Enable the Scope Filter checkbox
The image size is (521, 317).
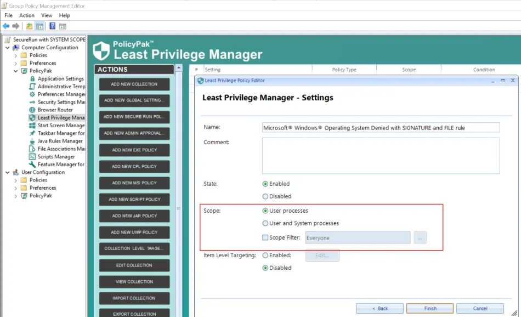pyautogui.click(x=266, y=237)
